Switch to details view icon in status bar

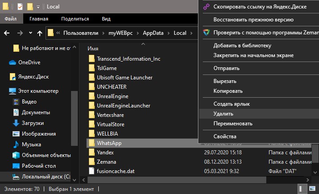click(302, 189)
